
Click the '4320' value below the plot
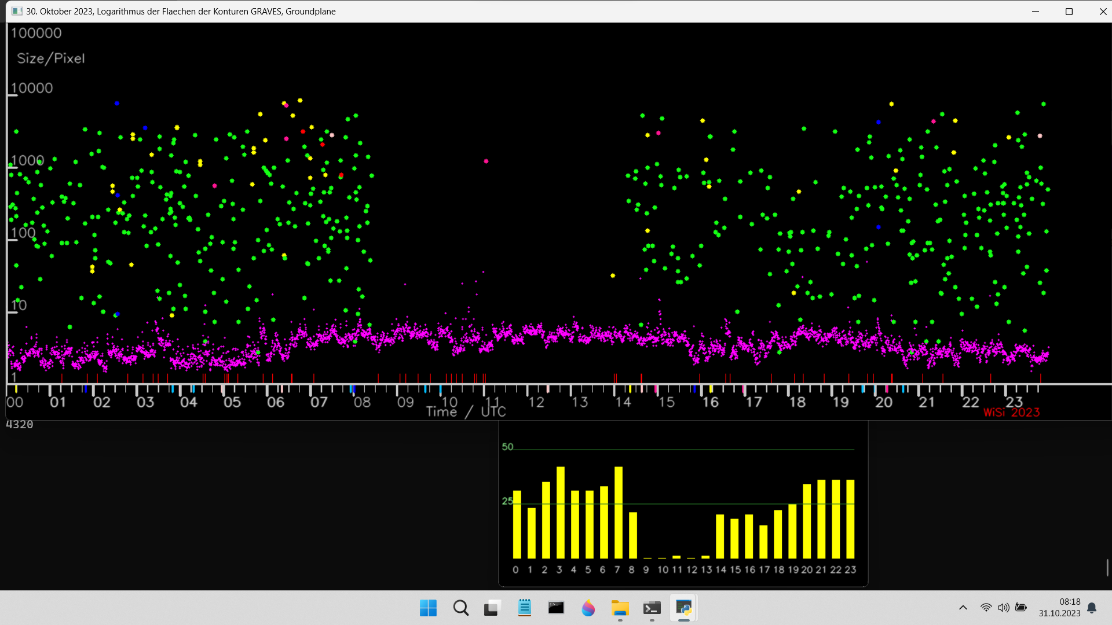tap(20, 424)
